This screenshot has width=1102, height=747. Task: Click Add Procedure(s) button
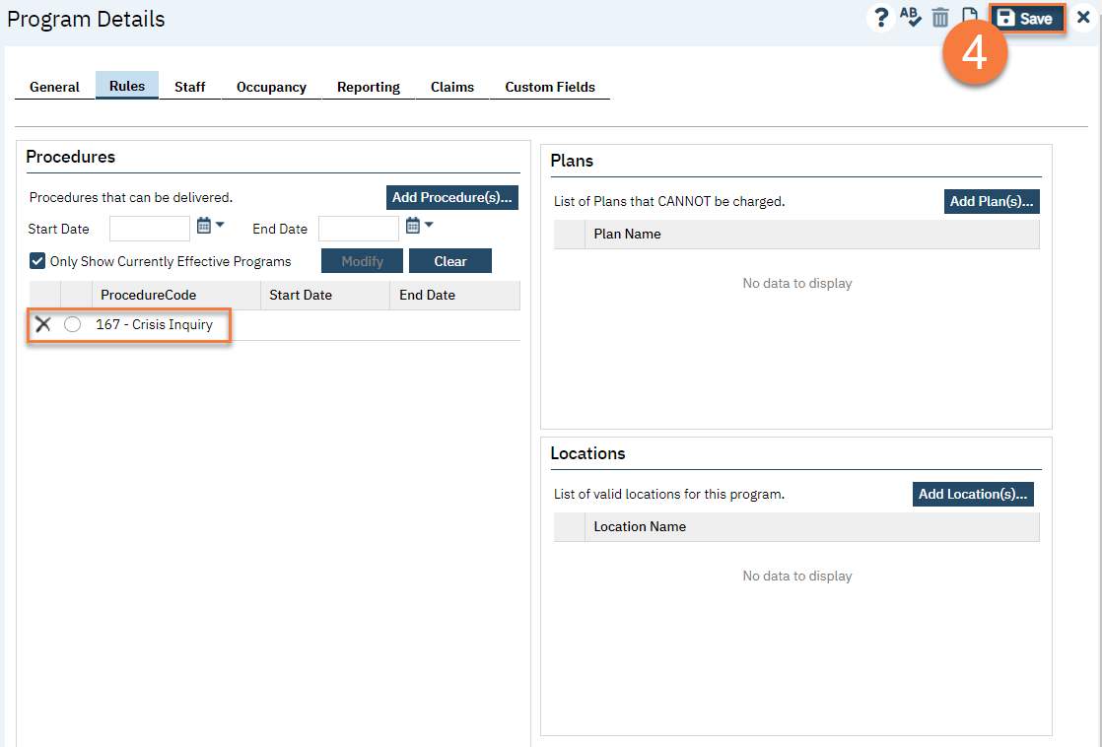(x=452, y=197)
